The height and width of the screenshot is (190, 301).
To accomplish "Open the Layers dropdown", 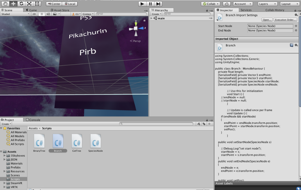I will click(x=267, y=4).
